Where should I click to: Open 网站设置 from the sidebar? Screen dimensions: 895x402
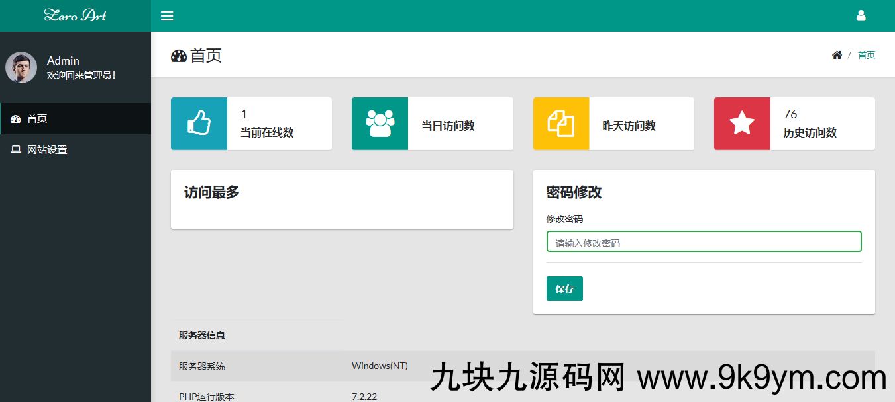[46, 149]
